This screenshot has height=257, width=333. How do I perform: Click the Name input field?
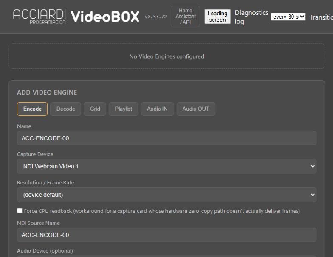(x=166, y=138)
